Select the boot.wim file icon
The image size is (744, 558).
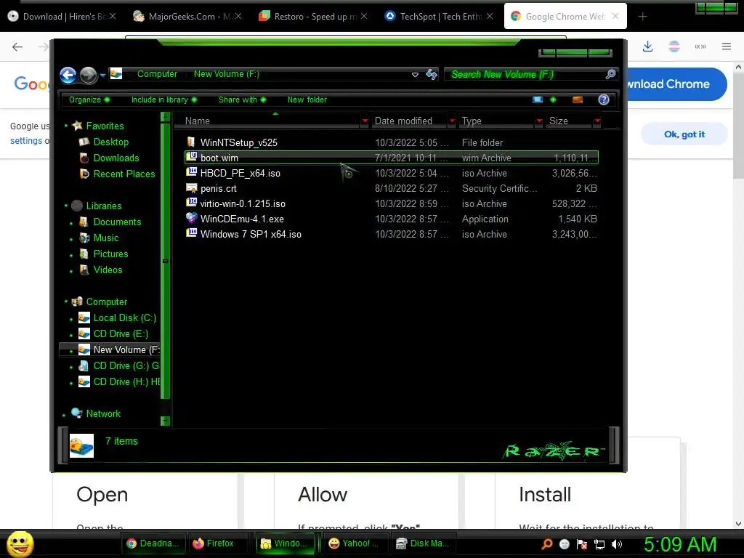click(x=191, y=157)
